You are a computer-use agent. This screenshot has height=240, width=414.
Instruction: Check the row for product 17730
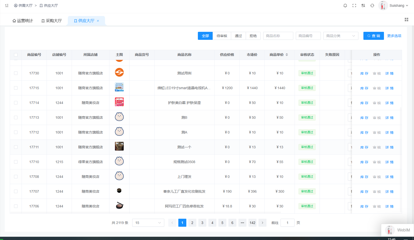[16, 73]
